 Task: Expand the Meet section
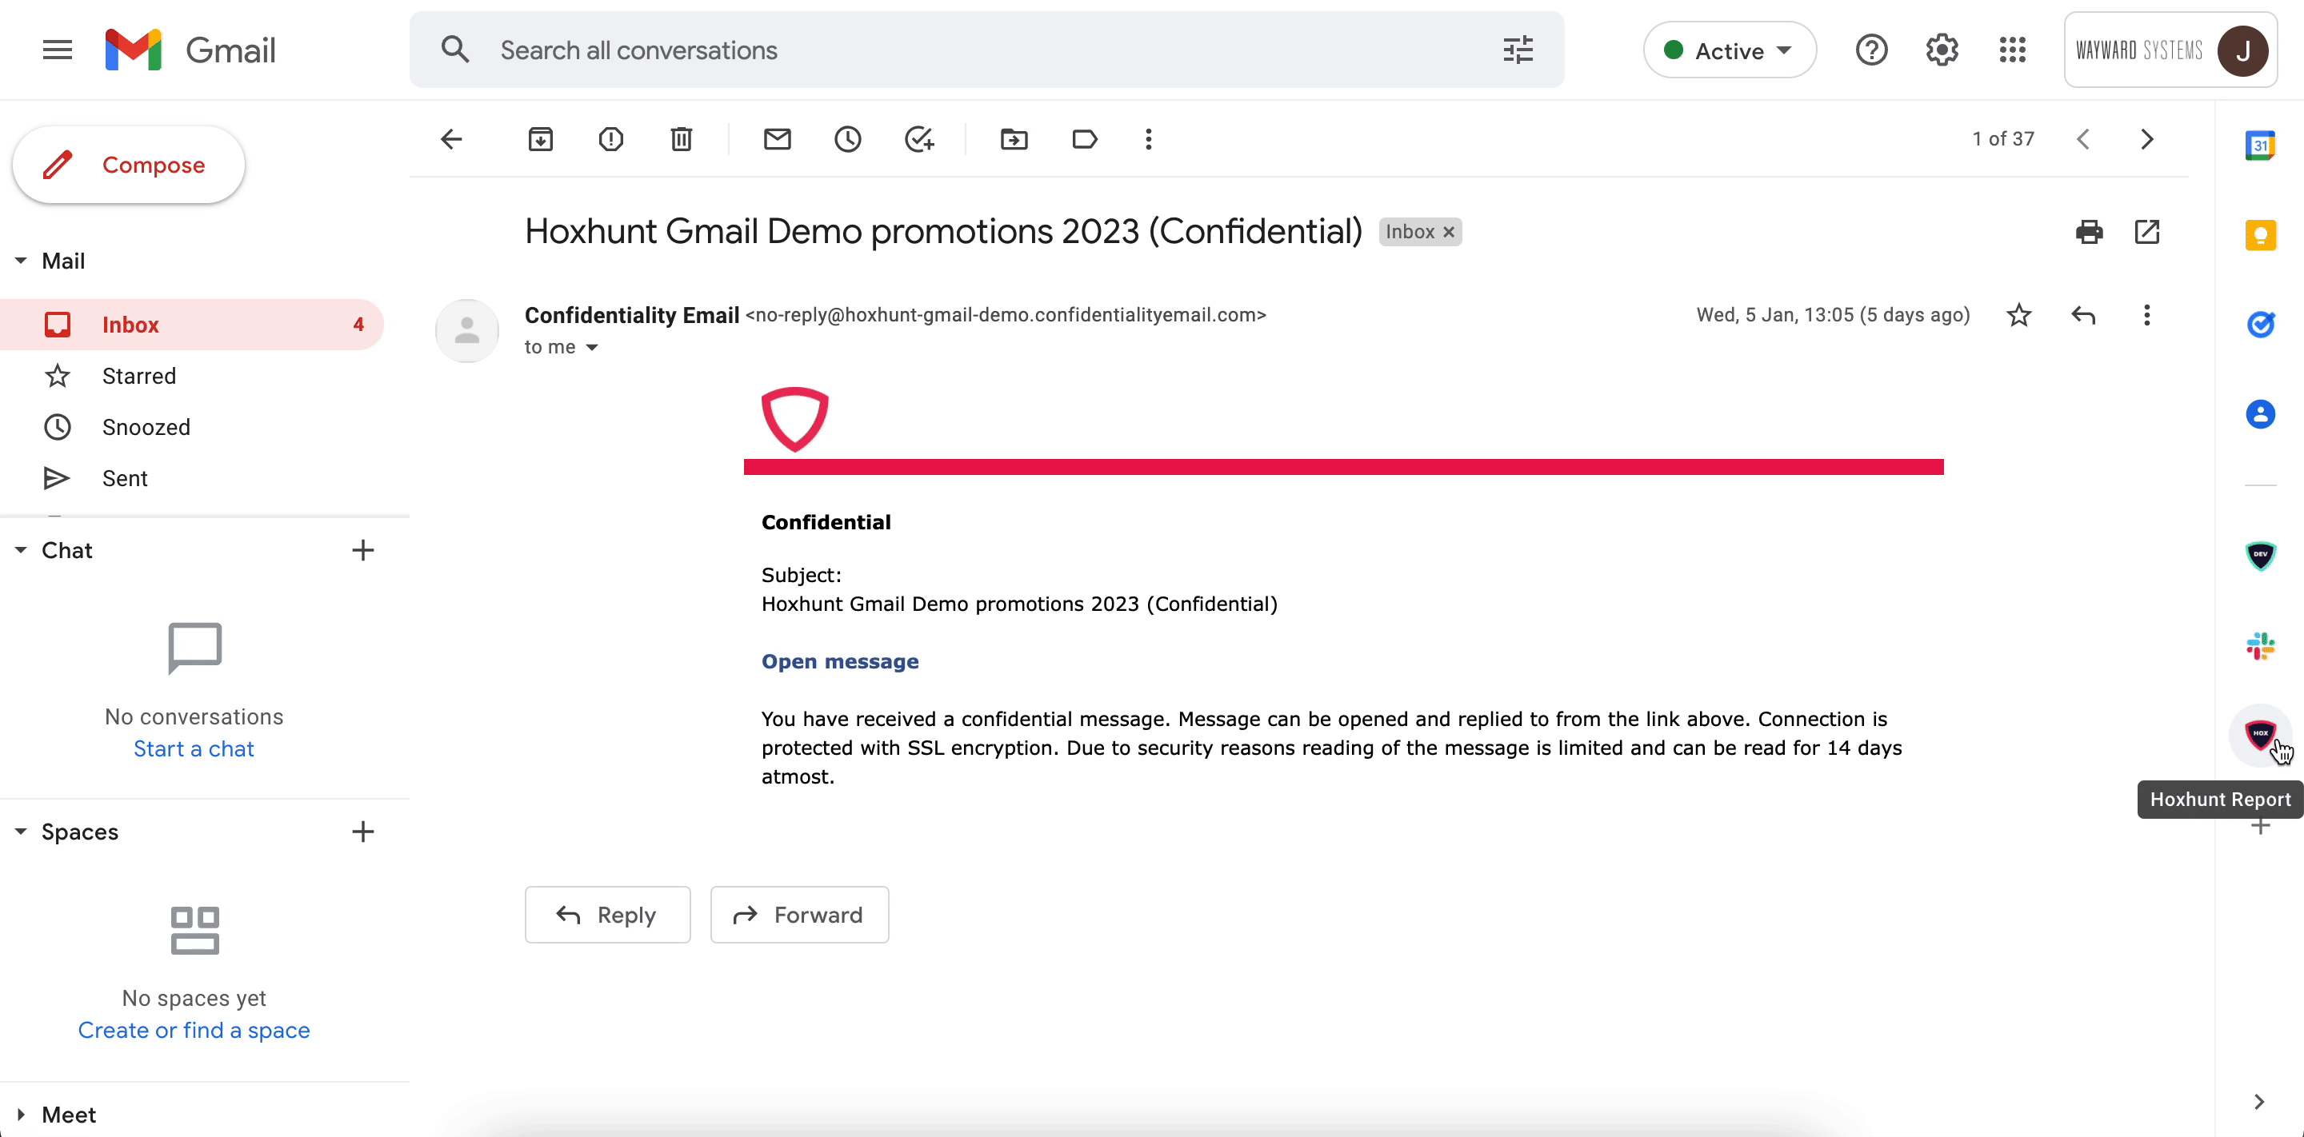[21, 1115]
